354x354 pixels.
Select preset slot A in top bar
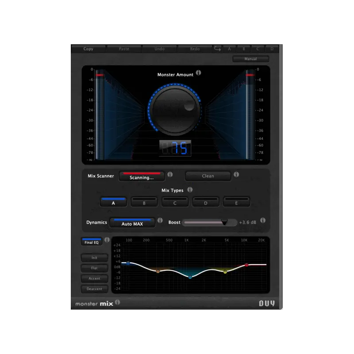click(229, 49)
